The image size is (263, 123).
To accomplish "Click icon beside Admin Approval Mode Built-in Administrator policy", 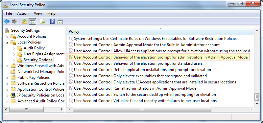I will 71,45.
